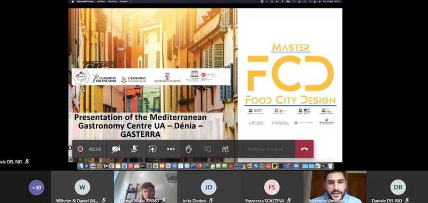428x203 pixels.
Task: Raise your hand in the meeting
Action: click(x=189, y=149)
